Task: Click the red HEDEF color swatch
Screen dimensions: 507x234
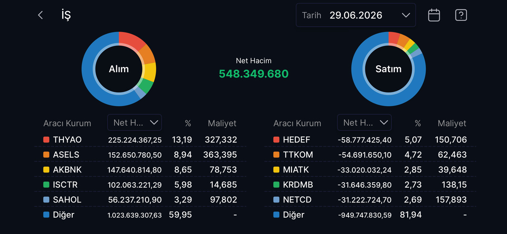Action: (276, 140)
